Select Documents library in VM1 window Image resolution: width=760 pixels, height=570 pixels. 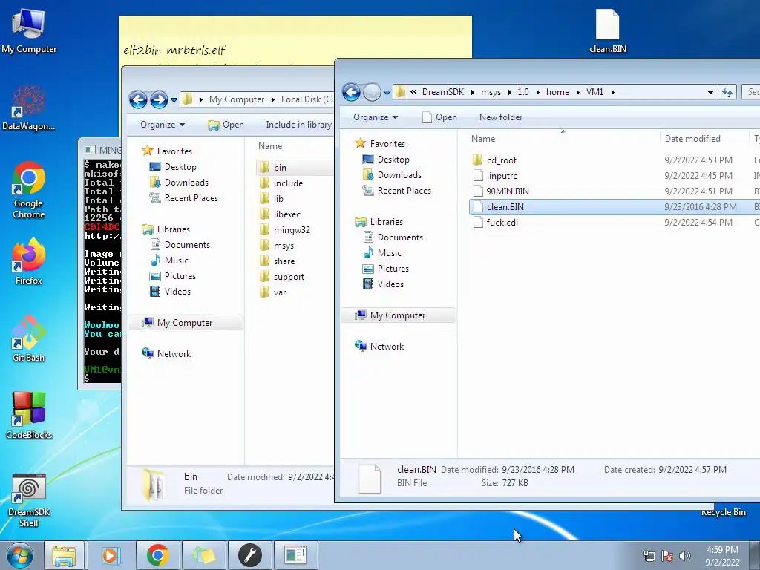[x=400, y=237]
